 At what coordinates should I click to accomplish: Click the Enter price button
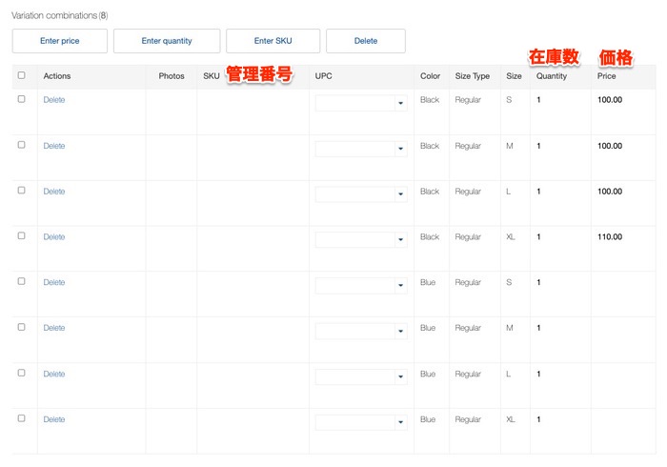click(59, 41)
